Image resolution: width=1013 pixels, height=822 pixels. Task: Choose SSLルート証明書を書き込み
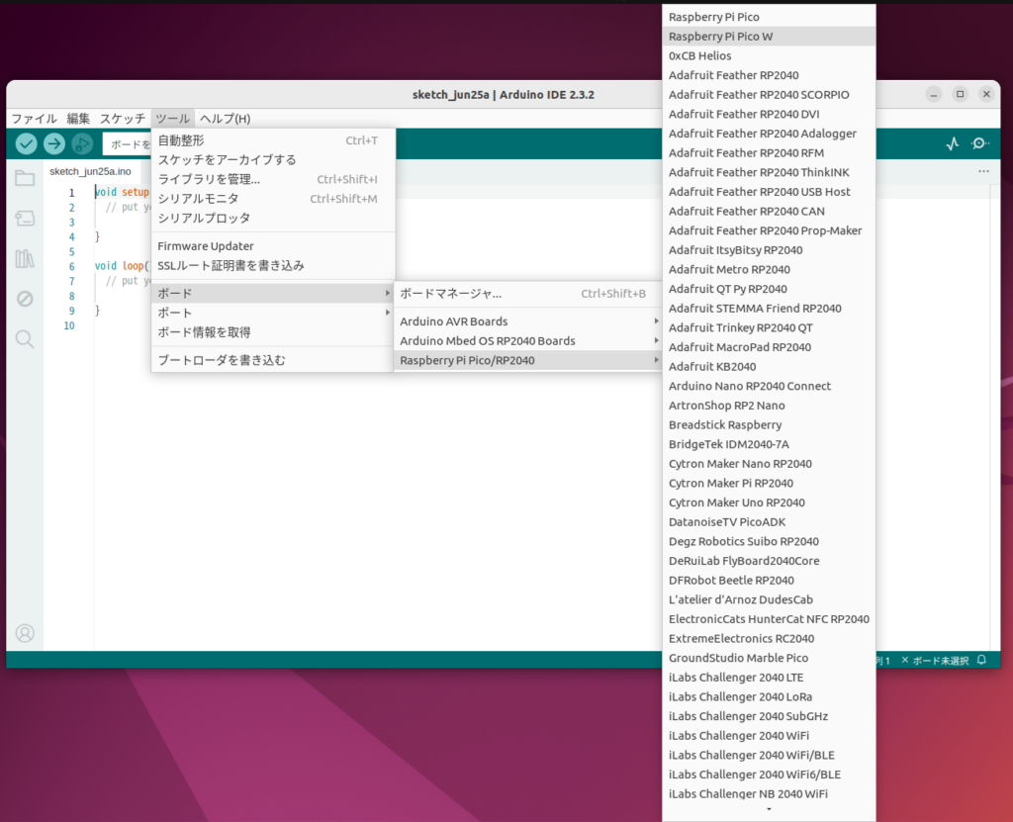point(273,265)
